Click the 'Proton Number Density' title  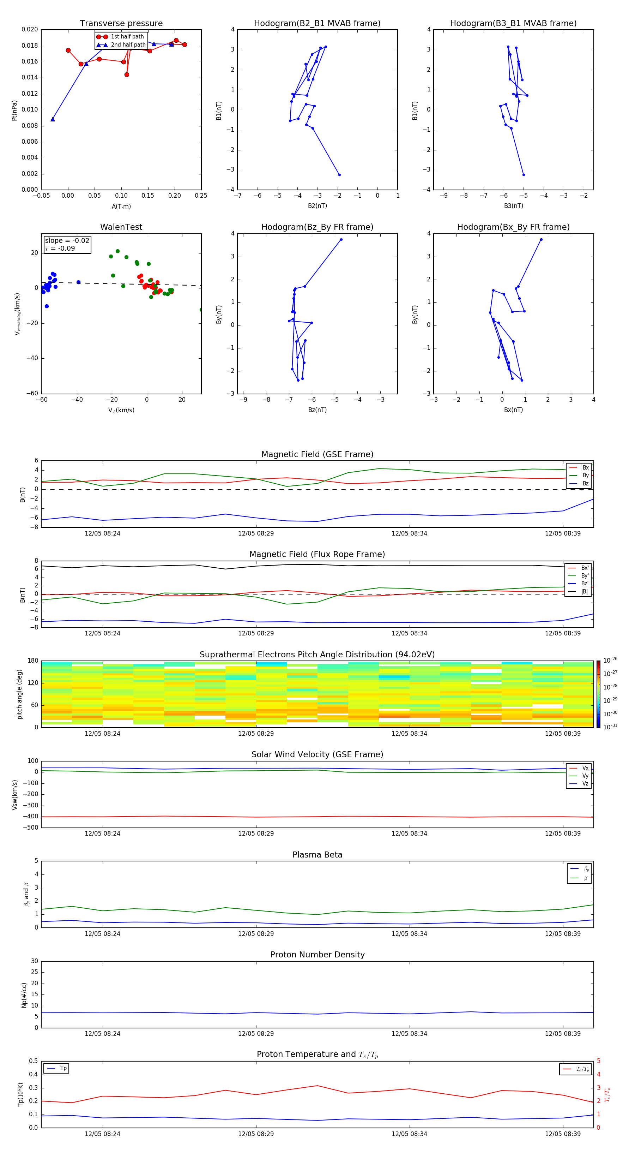(x=317, y=955)
